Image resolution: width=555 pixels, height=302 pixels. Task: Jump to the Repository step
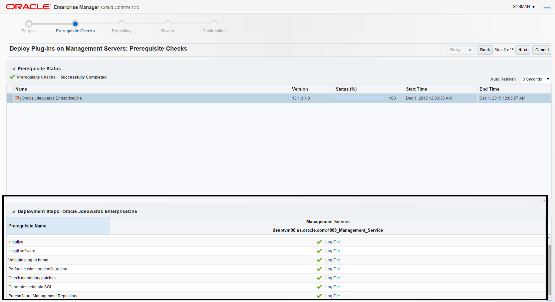[122, 24]
